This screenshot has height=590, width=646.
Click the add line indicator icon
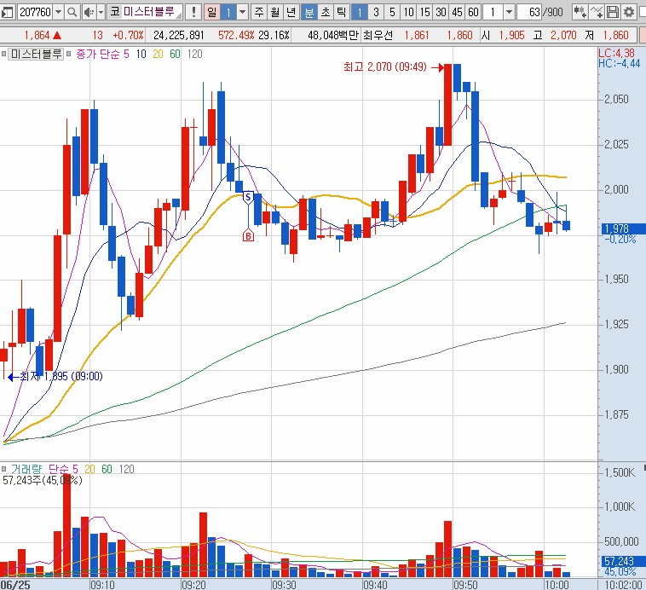[597, 12]
